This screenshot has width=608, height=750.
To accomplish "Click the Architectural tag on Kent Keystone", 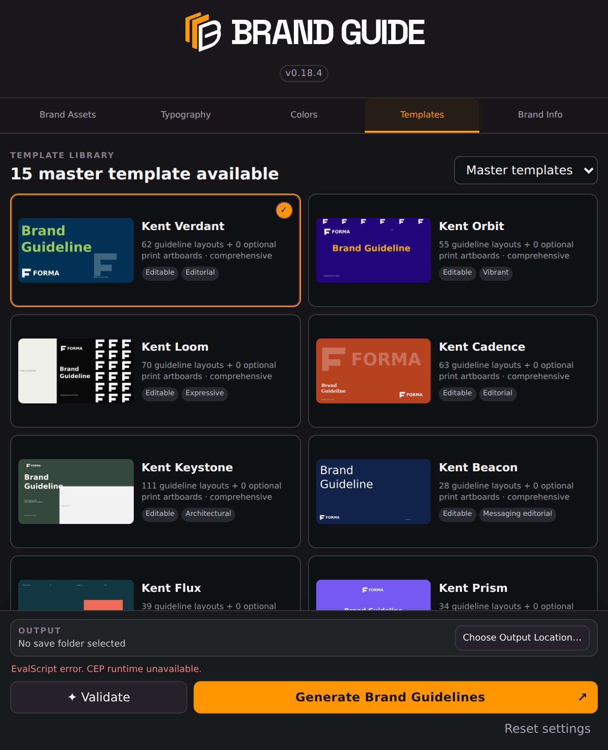I will pos(208,514).
